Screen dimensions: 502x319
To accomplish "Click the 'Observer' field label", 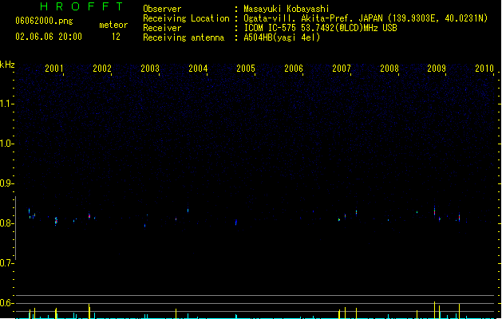I will click(162, 9).
